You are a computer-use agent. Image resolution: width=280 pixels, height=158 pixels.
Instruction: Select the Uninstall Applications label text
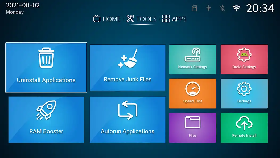(46, 80)
